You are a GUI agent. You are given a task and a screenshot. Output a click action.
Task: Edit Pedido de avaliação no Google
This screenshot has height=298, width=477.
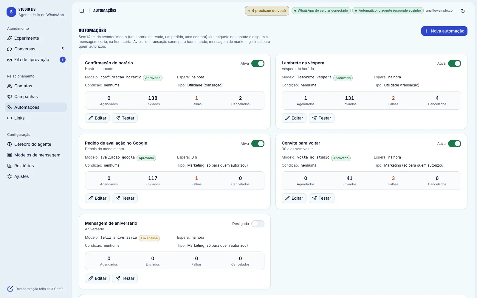pos(97,198)
